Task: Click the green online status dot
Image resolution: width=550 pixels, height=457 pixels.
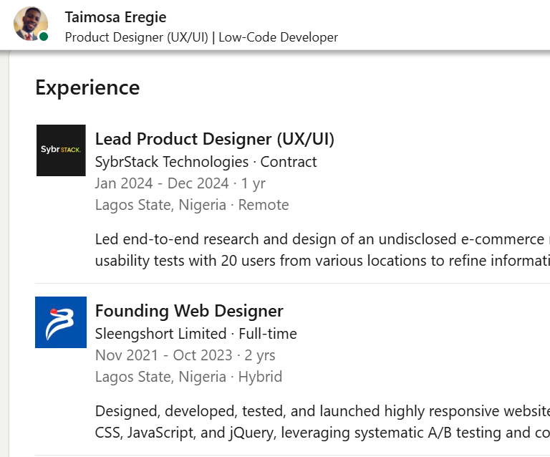Action: pyautogui.click(x=44, y=37)
